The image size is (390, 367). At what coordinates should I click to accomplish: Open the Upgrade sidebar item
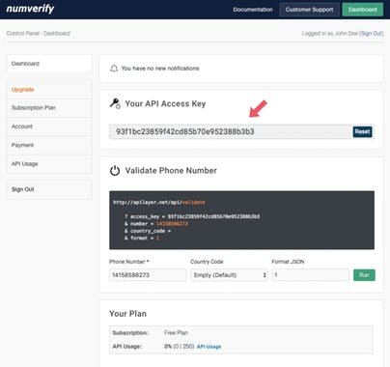[49, 90]
